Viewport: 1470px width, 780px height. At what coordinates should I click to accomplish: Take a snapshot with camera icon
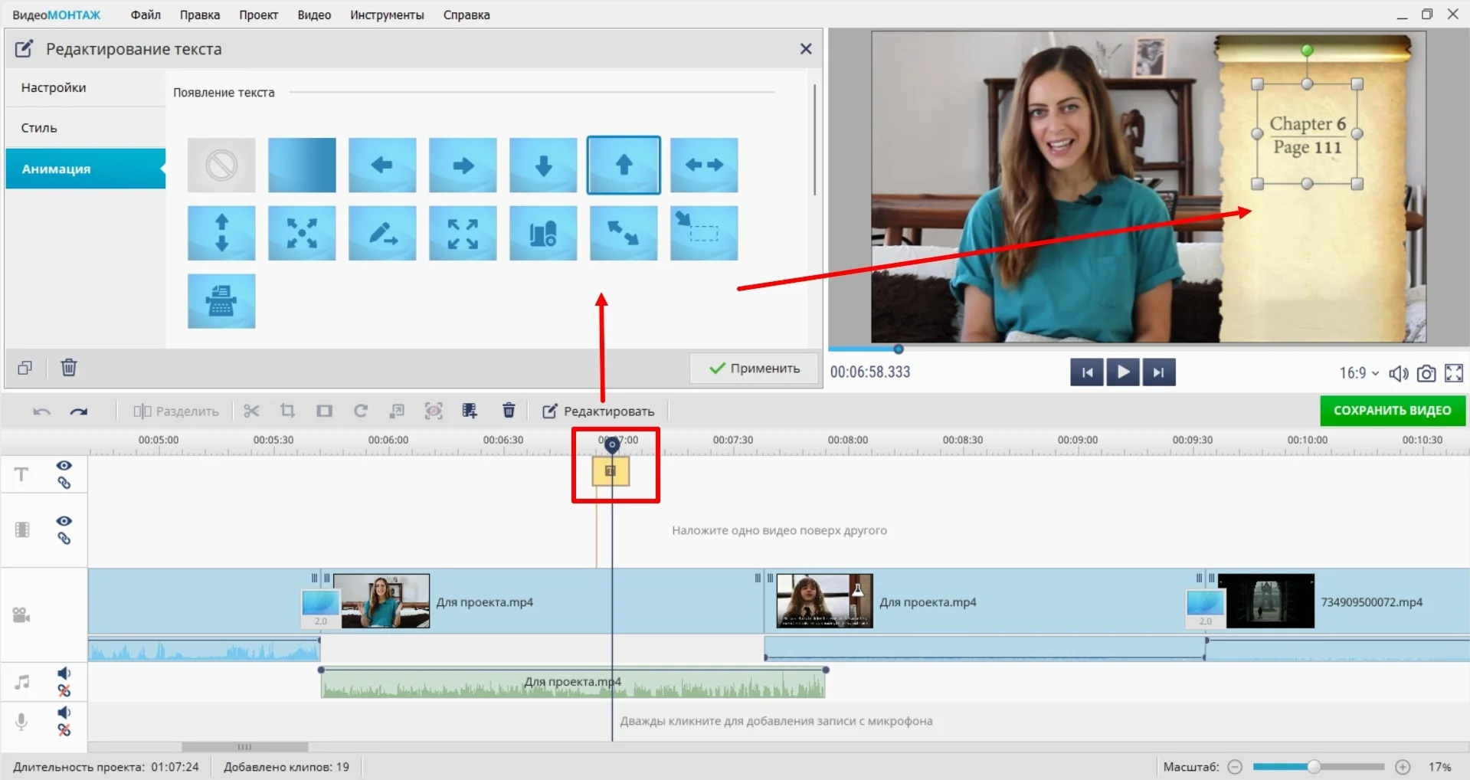pos(1426,373)
